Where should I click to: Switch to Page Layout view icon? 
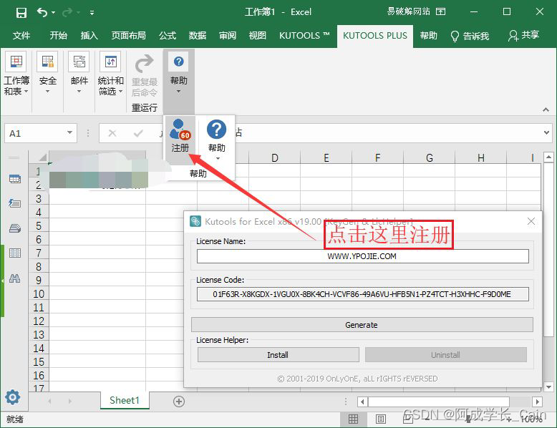click(380, 419)
